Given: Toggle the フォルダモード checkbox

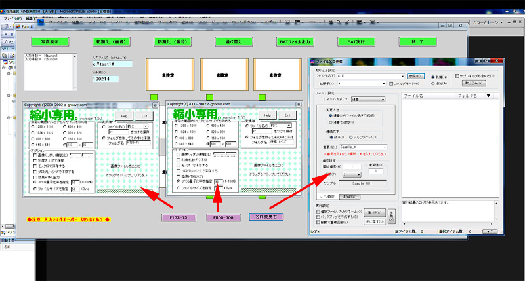Looking at the screenshot, I should pos(392,84).
